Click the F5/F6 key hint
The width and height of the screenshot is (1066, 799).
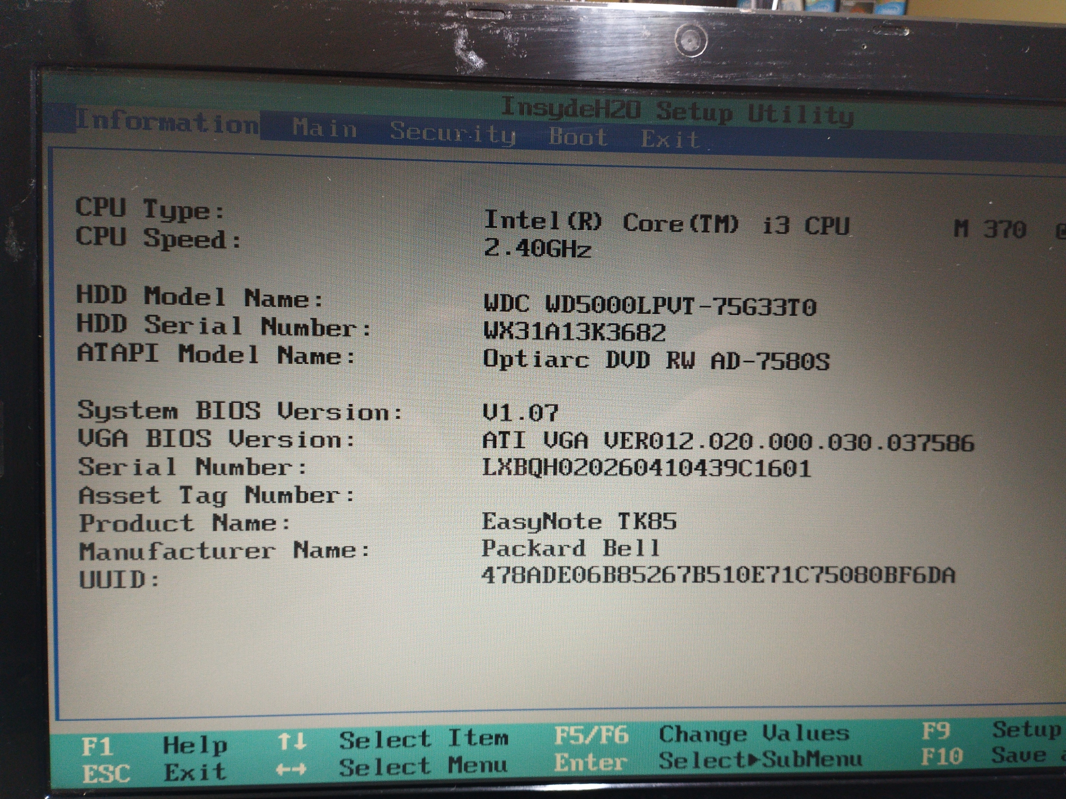pyautogui.click(x=591, y=736)
